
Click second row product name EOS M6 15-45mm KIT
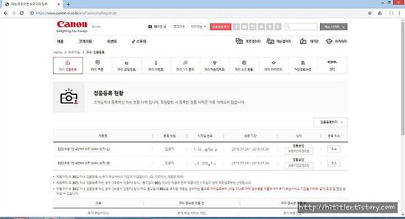[84, 163]
